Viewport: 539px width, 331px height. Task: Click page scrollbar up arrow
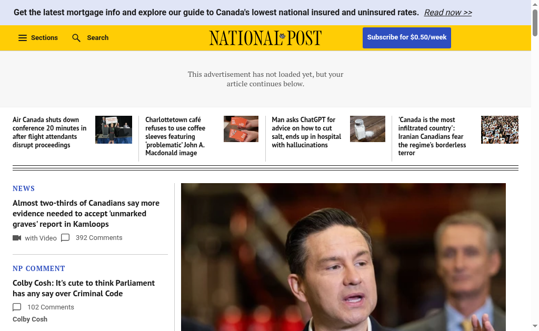pyautogui.click(x=535, y=4)
